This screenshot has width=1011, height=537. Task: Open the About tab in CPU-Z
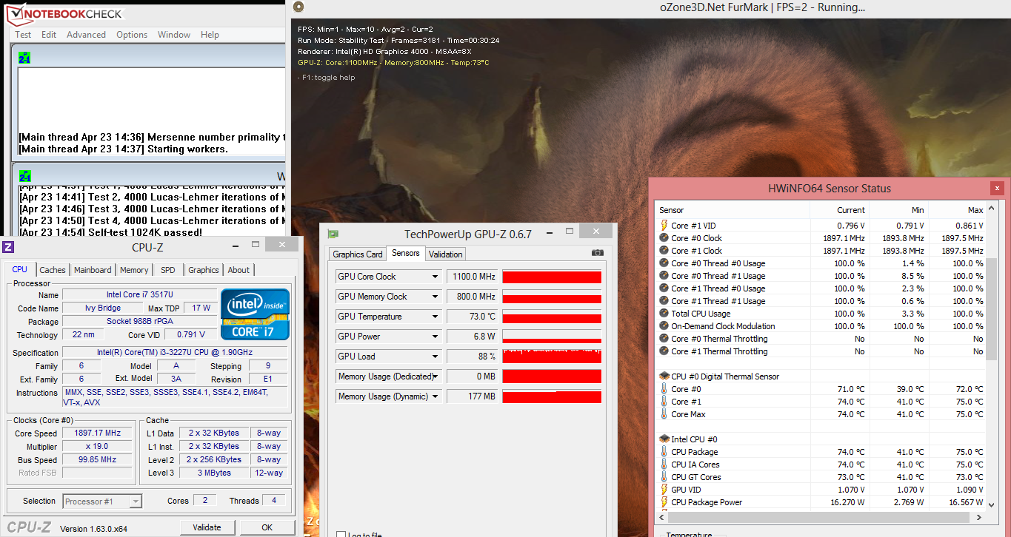tap(238, 270)
